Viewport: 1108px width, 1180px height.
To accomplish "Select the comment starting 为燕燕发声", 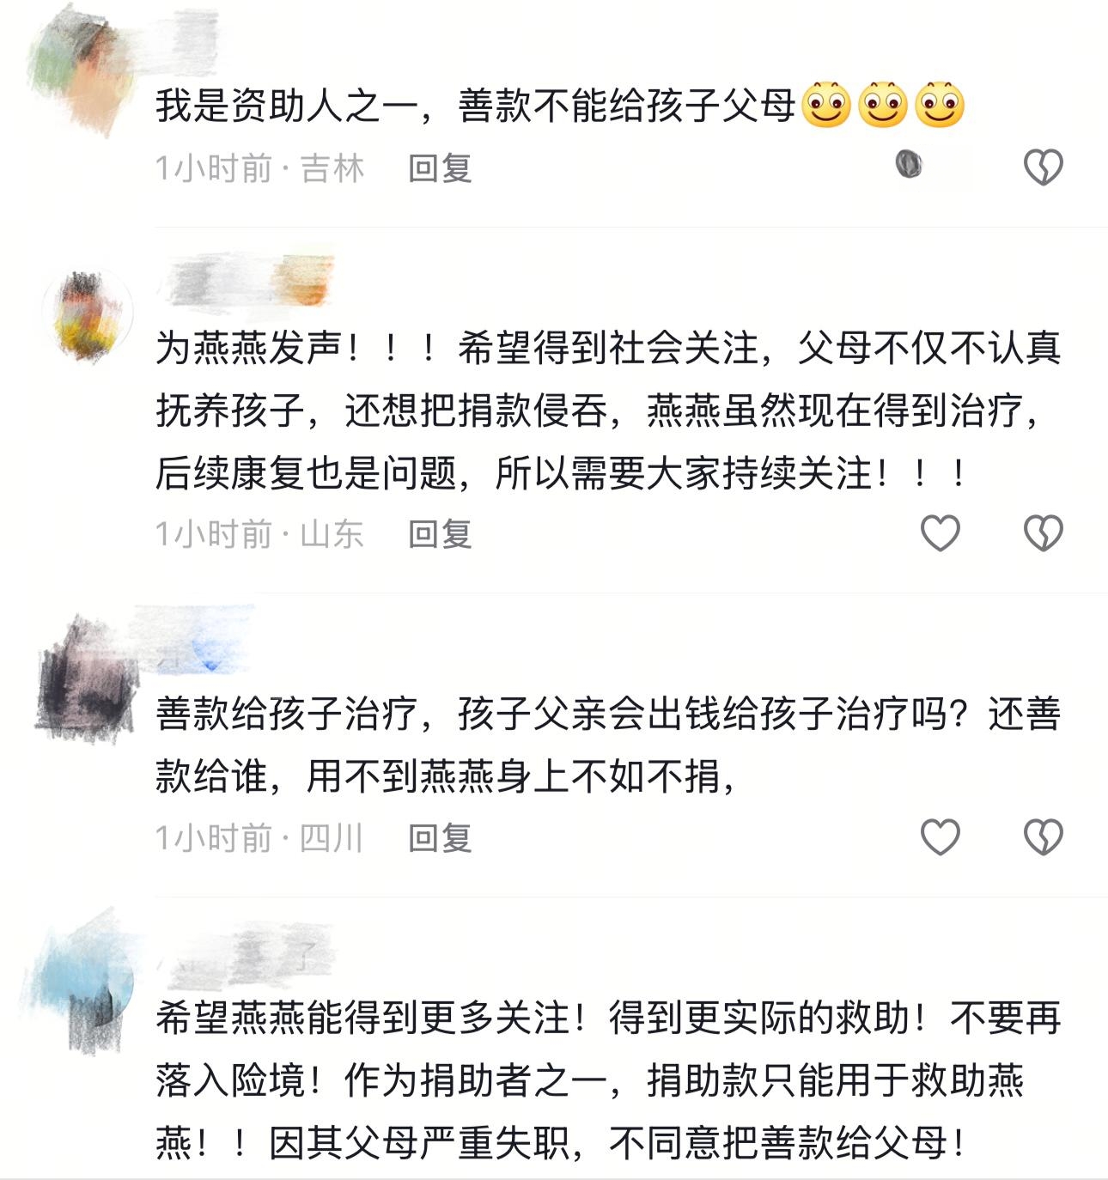I will (608, 411).
